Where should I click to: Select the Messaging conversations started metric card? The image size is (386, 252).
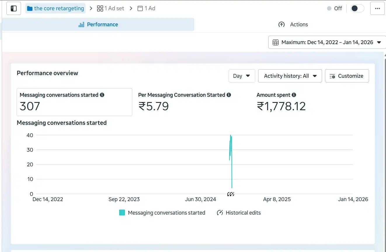coord(74,102)
